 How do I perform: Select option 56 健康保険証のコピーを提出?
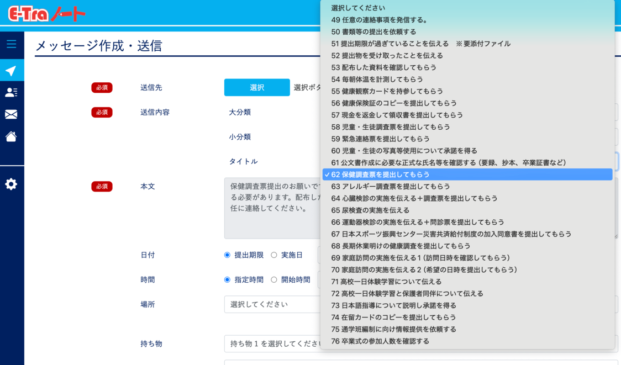coord(467,103)
